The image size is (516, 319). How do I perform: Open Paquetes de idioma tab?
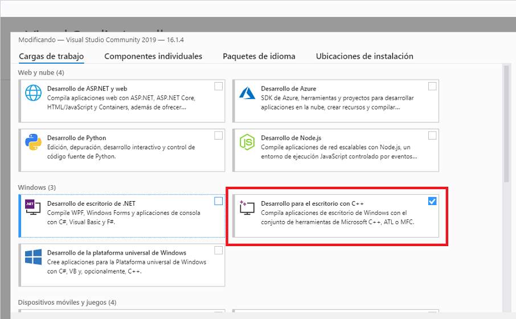(x=259, y=56)
